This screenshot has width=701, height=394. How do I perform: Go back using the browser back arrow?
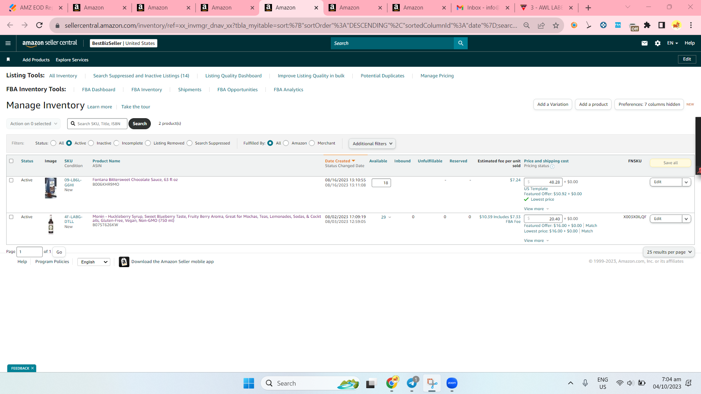[10, 25]
